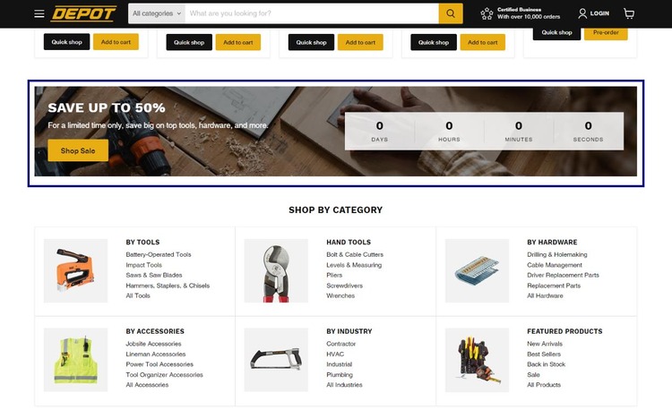Open the shopping cart icon

(x=629, y=13)
